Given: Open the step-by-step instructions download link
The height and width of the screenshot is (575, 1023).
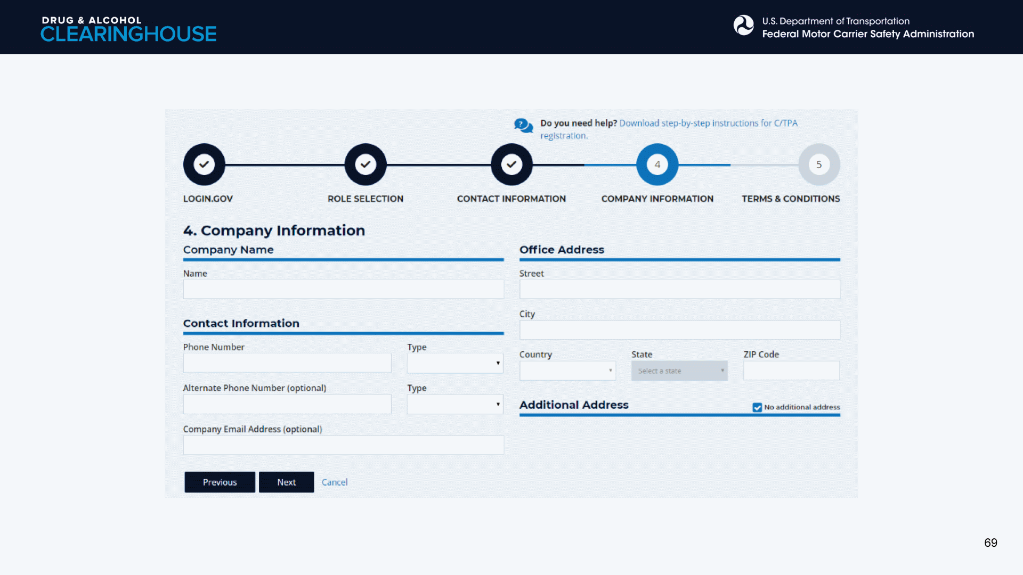Looking at the screenshot, I should click(x=708, y=123).
